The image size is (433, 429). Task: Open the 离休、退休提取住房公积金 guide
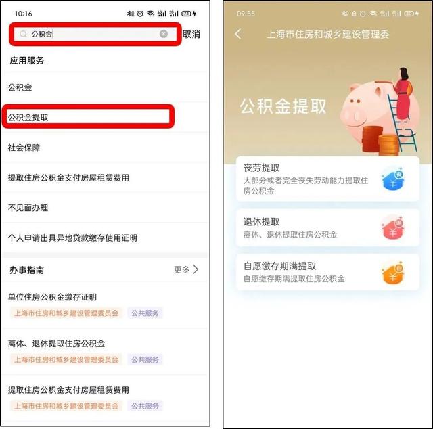pyautogui.click(x=105, y=351)
